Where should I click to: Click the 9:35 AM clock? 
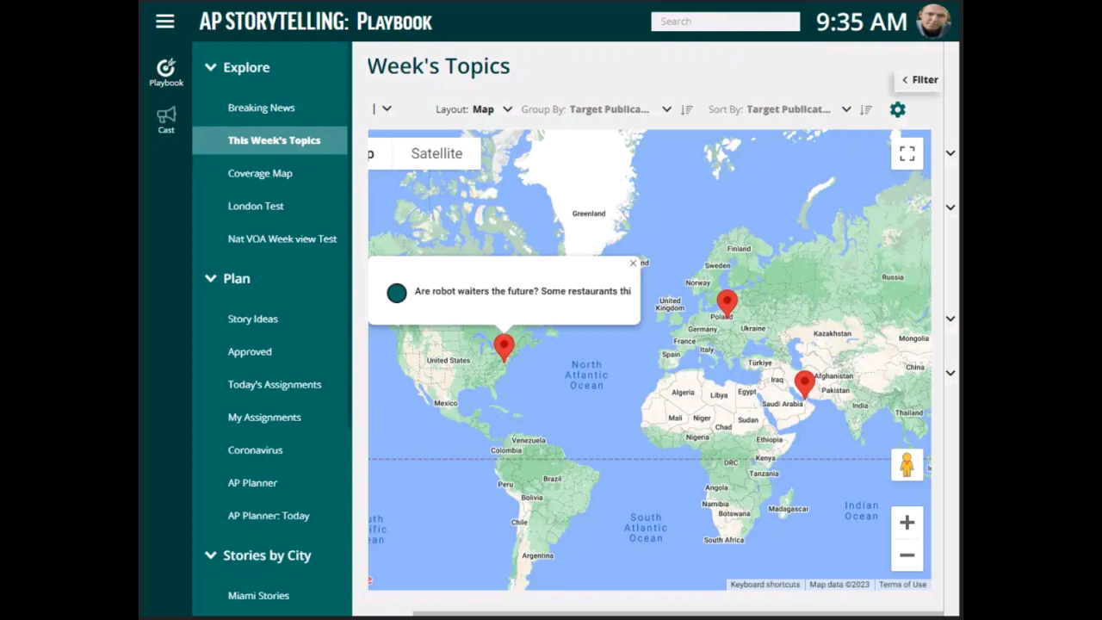pyautogui.click(x=861, y=22)
